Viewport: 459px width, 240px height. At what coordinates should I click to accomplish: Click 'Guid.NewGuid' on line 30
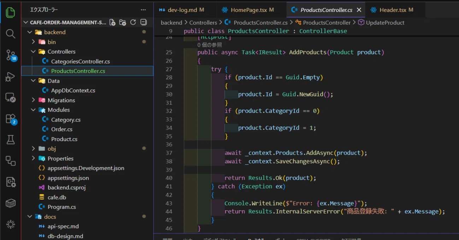pyautogui.click(x=302, y=94)
